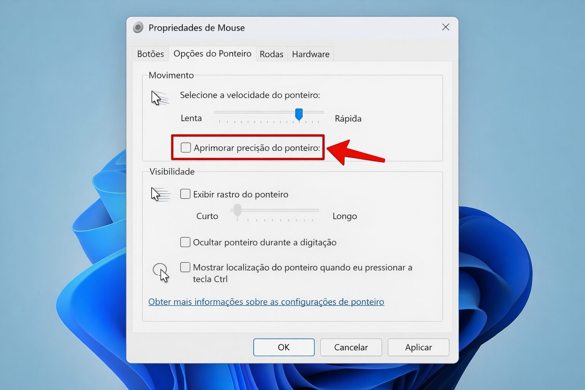Click the Aplicar button
The height and width of the screenshot is (390, 585).
point(418,347)
